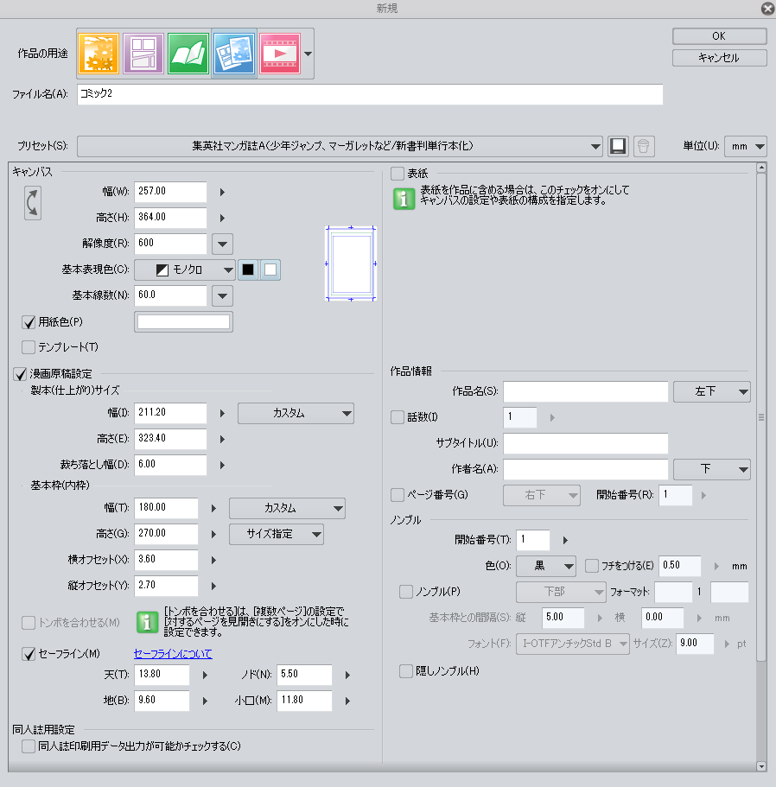Open the slider arrow next to 裁ち落とし幅(D)
Viewport: 776px width, 787px height.
pos(222,465)
